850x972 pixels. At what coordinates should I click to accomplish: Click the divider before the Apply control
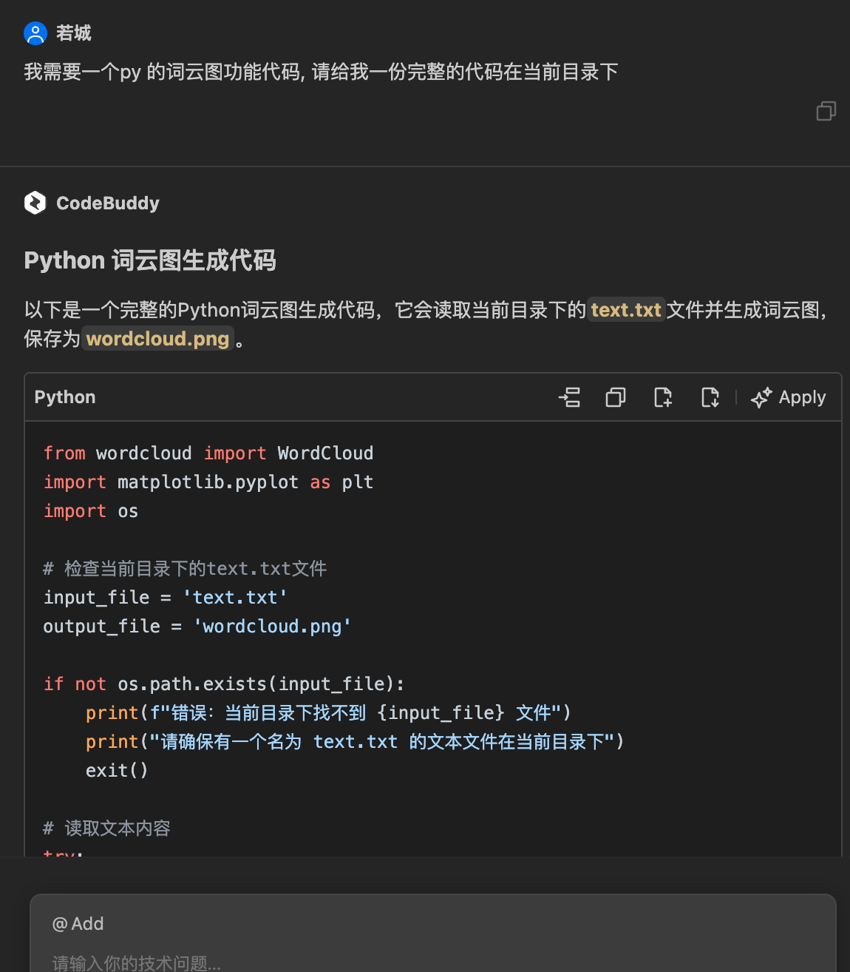point(737,397)
